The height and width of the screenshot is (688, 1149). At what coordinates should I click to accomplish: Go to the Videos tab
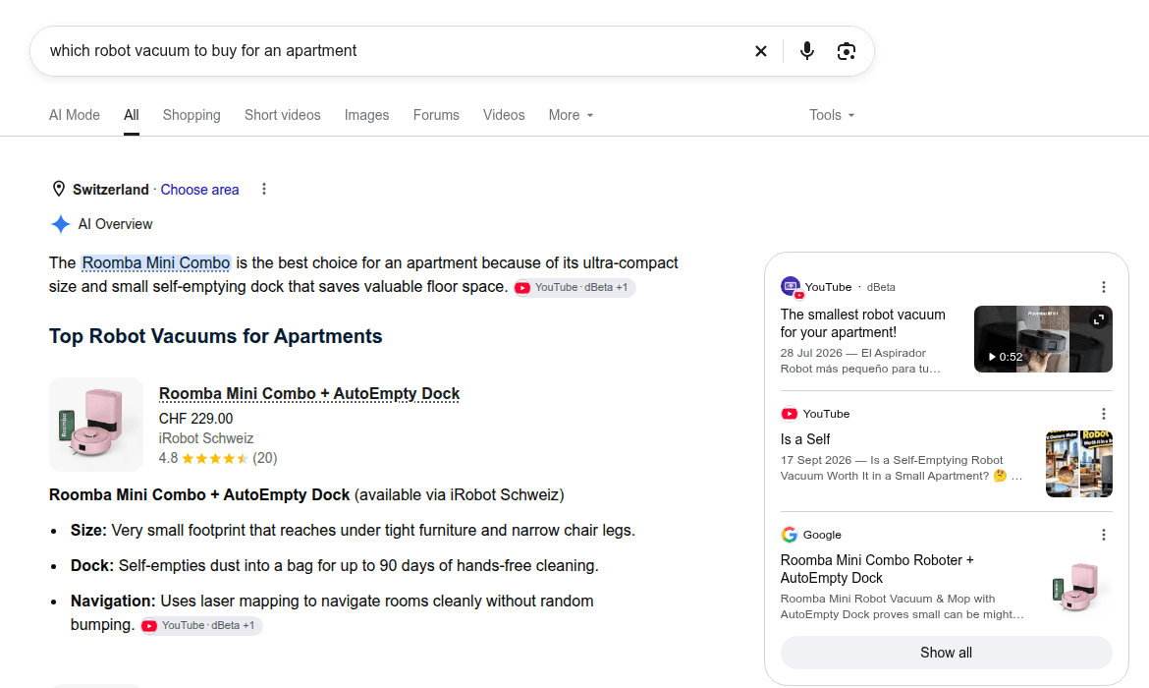tap(504, 115)
